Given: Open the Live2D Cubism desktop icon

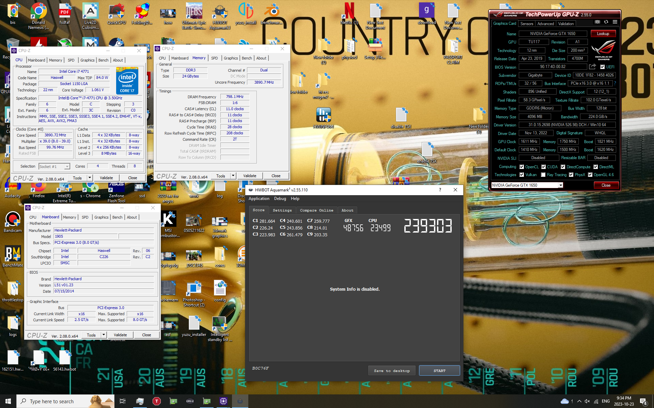Looking at the screenshot, I should (x=90, y=16).
